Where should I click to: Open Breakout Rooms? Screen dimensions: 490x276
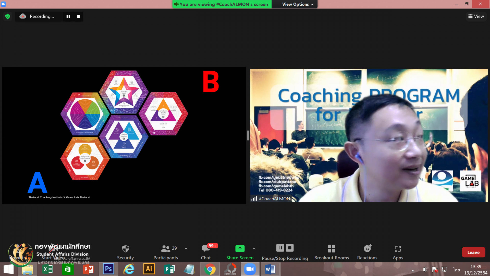pyautogui.click(x=331, y=249)
